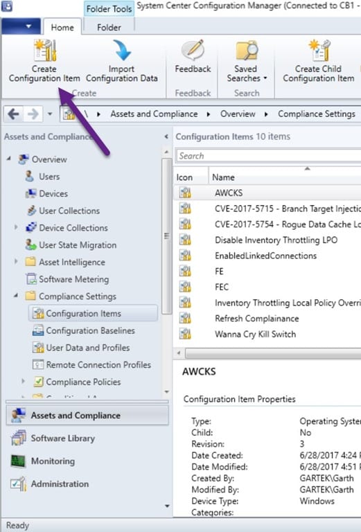Open the workspace overflow arrow below Administration
This screenshot has width=361, height=532.
tap(167, 506)
